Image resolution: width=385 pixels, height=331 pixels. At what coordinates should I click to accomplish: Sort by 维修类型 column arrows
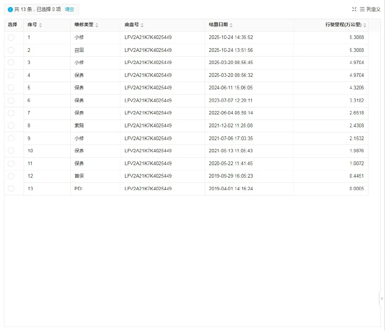click(97, 25)
